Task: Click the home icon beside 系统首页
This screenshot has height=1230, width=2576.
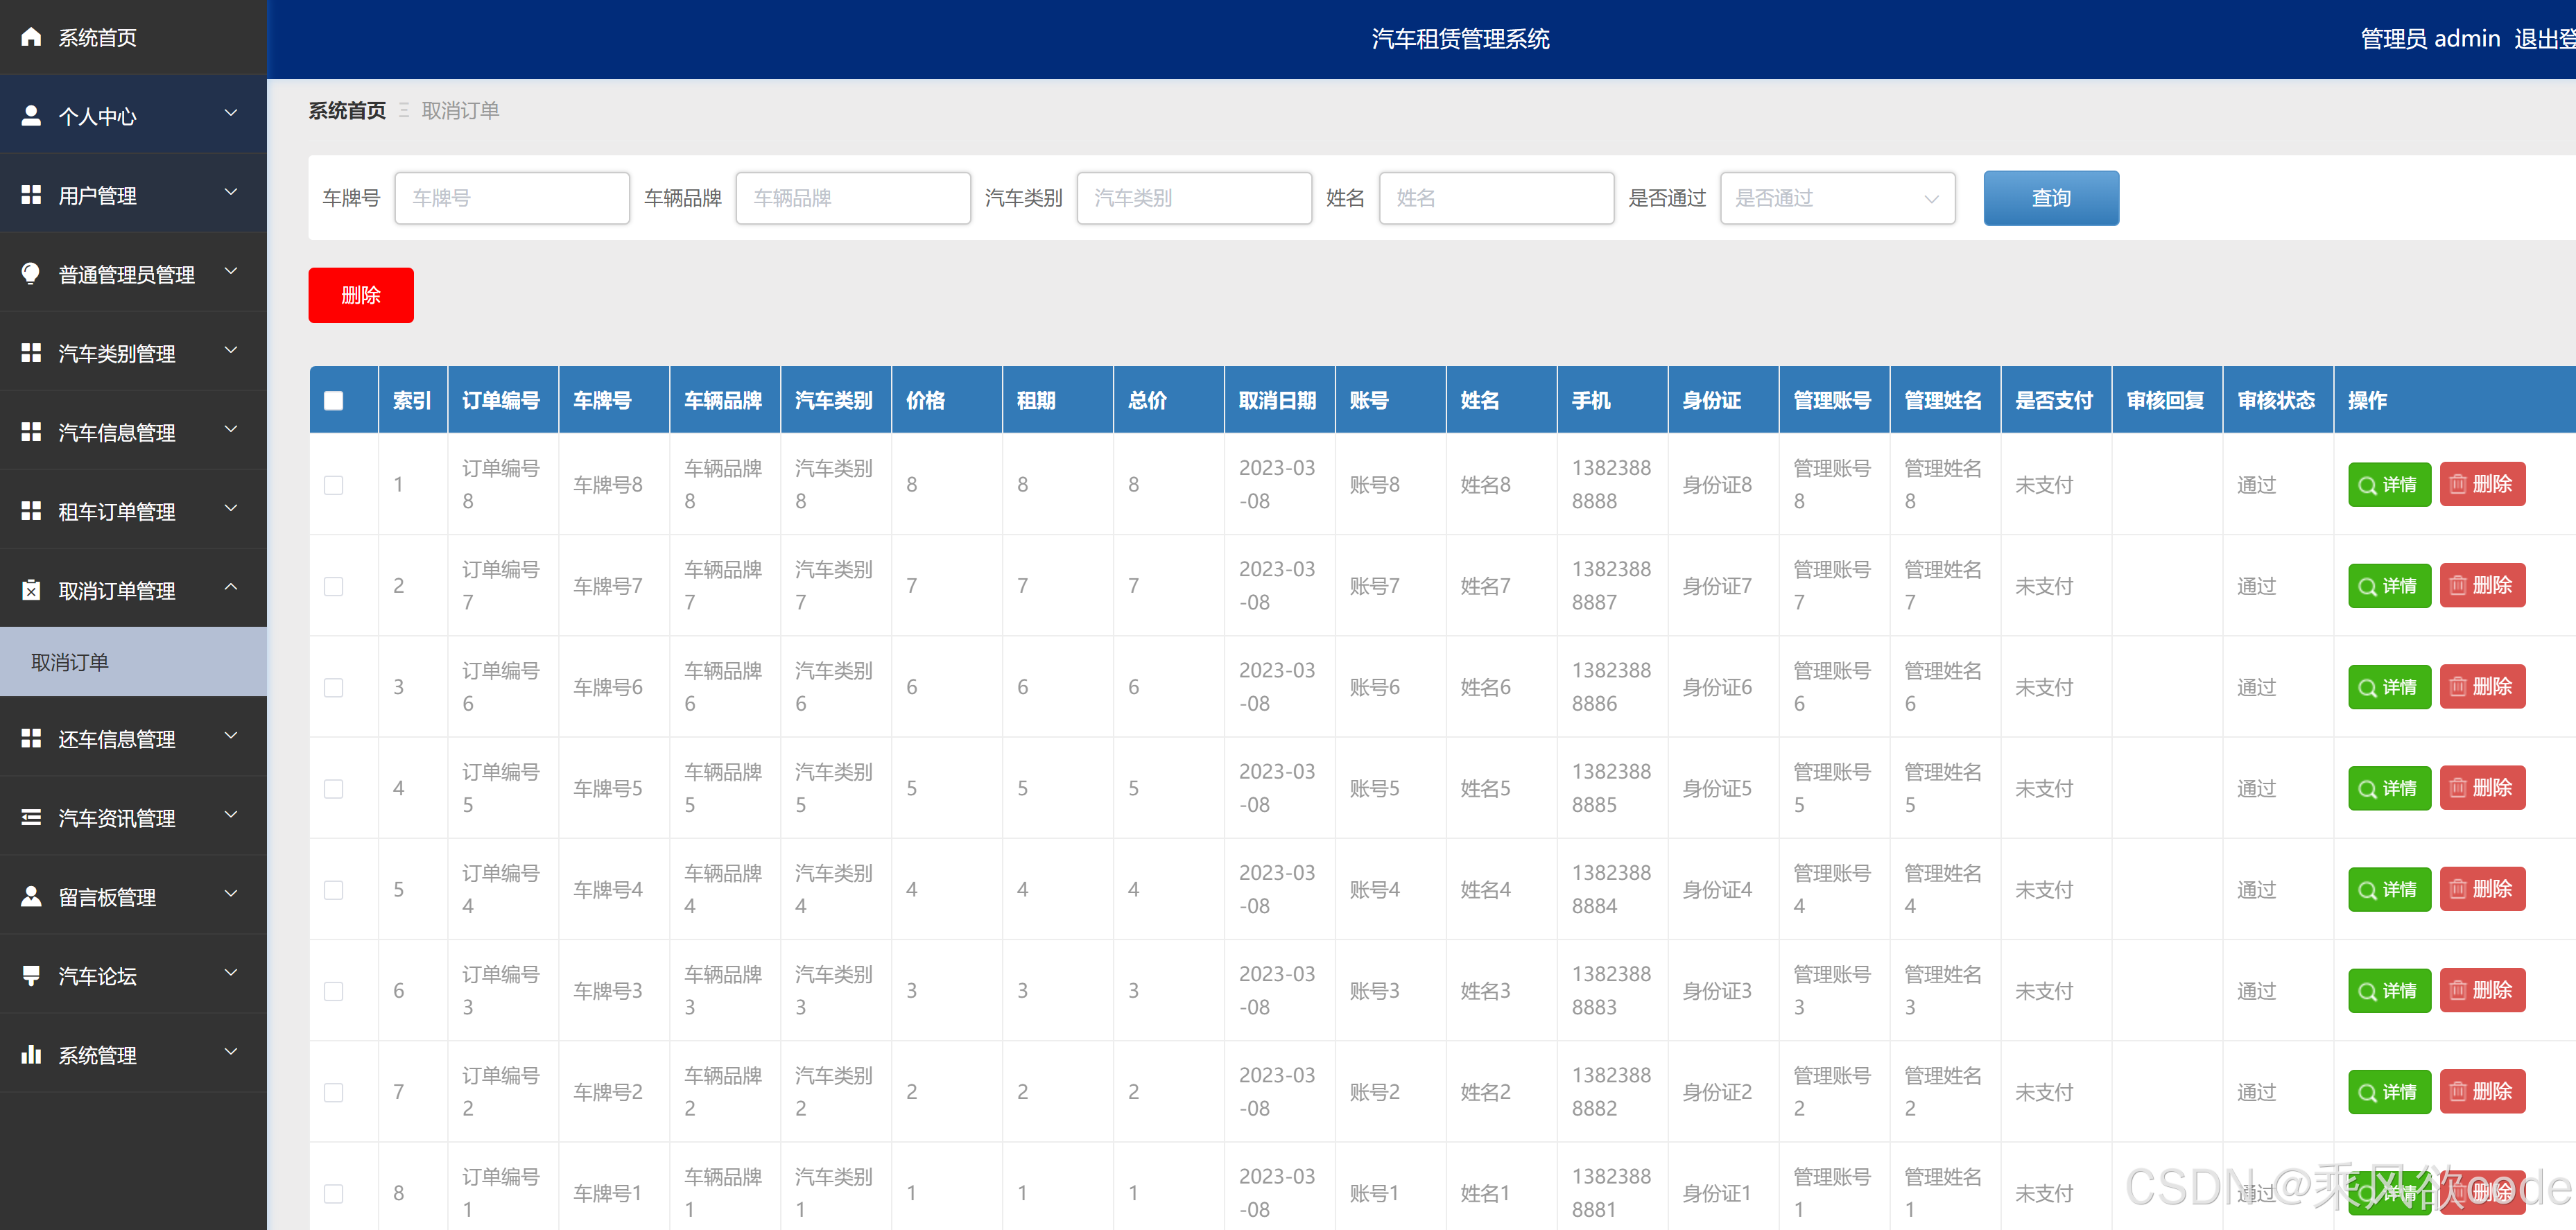Action: point(31,37)
